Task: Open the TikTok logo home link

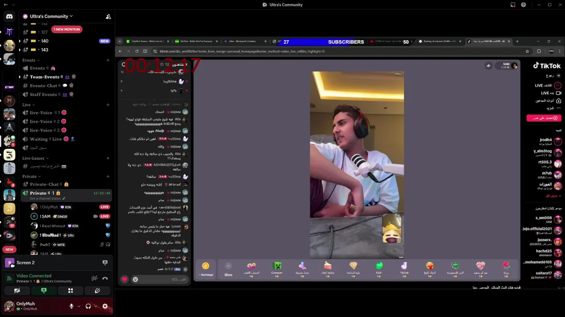Action: coord(547,66)
